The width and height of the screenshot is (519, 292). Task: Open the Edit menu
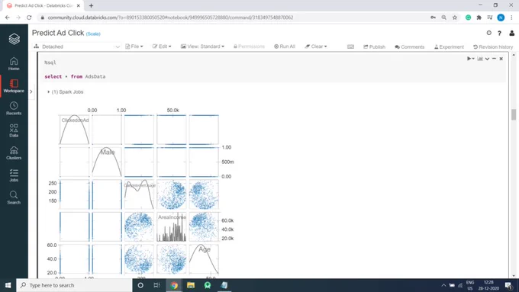(x=162, y=47)
